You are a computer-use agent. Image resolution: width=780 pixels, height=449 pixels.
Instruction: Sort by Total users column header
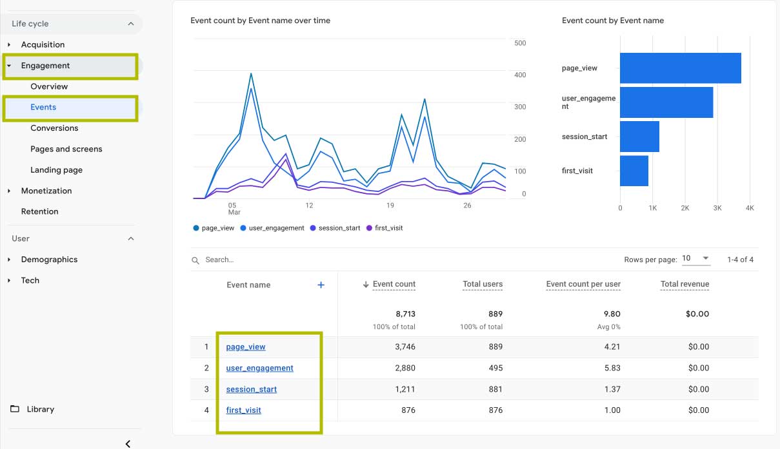482,284
